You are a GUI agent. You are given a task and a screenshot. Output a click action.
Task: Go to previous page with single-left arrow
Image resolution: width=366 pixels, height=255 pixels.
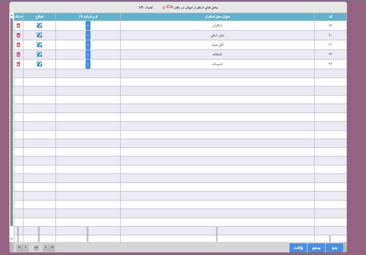[26, 247]
